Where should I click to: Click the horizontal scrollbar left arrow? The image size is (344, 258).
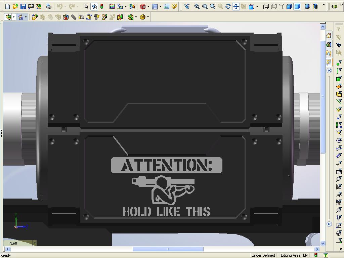point(8,249)
